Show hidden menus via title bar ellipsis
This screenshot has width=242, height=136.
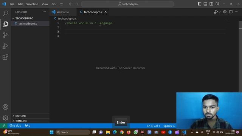tap(61, 4)
